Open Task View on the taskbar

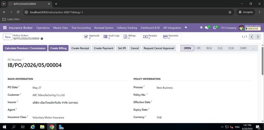coord(23,127)
